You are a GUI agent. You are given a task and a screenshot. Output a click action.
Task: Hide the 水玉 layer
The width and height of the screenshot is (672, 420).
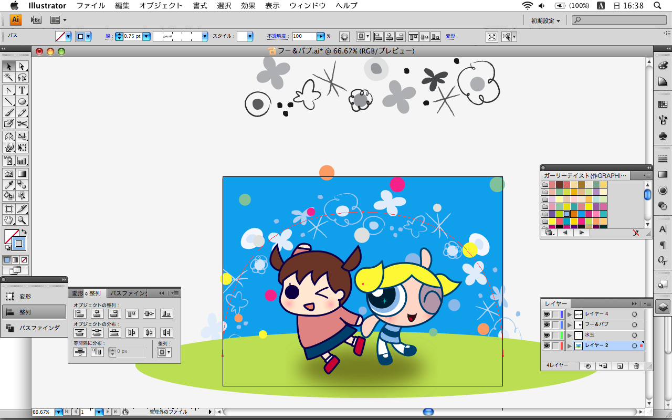pyautogui.click(x=547, y=335)
